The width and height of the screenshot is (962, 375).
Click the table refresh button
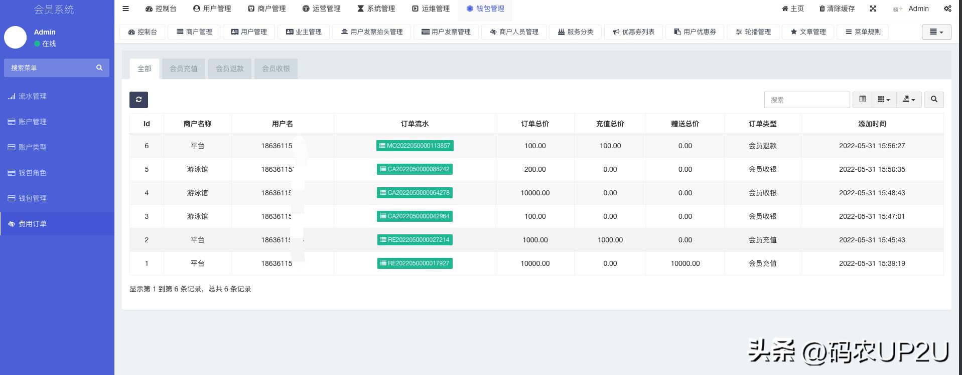coord(139,100)
